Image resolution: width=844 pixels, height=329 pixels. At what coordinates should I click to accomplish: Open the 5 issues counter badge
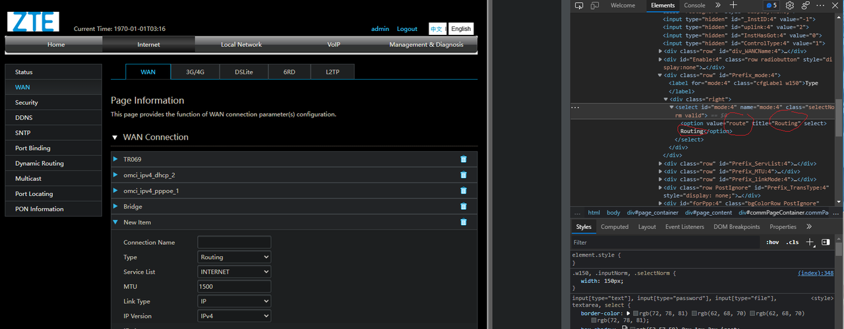(x=771, y=5)
